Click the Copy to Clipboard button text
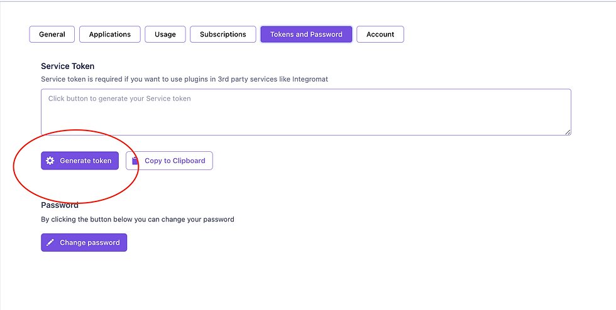The width and height of the screenshot is (616, 310). (175, 161)
